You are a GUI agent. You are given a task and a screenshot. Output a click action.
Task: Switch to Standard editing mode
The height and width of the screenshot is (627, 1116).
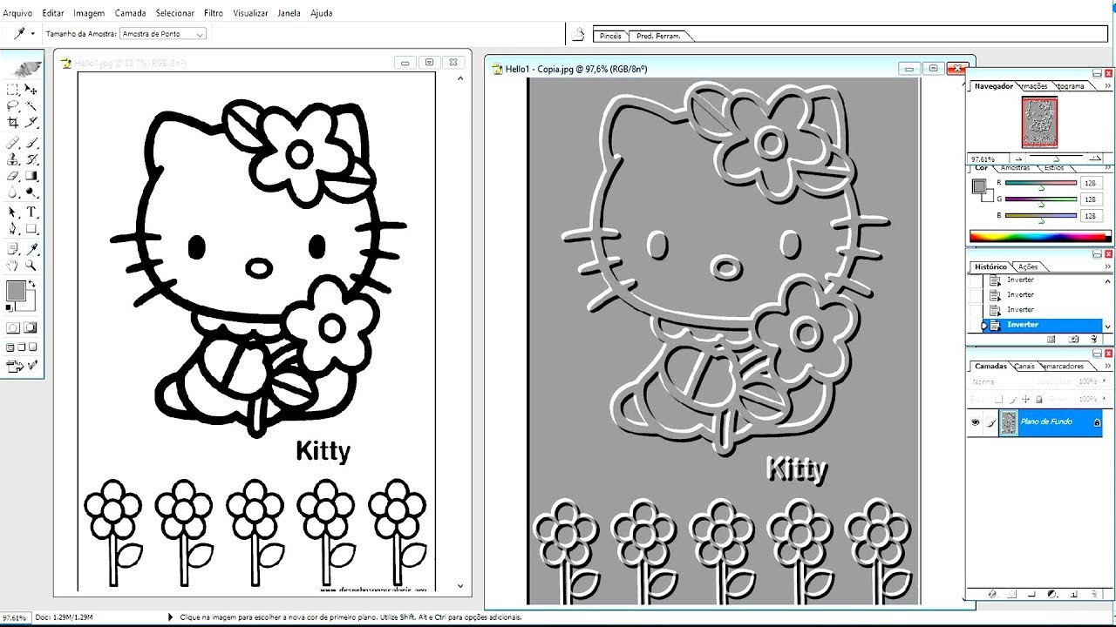click(x=13, y=328)
